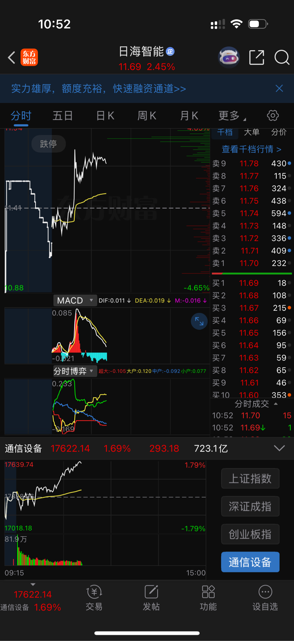This screenshot has height=641, width=294.
Task: Tap the main intraday price chart
Action: pyautogui.click(x=107, y=211)
